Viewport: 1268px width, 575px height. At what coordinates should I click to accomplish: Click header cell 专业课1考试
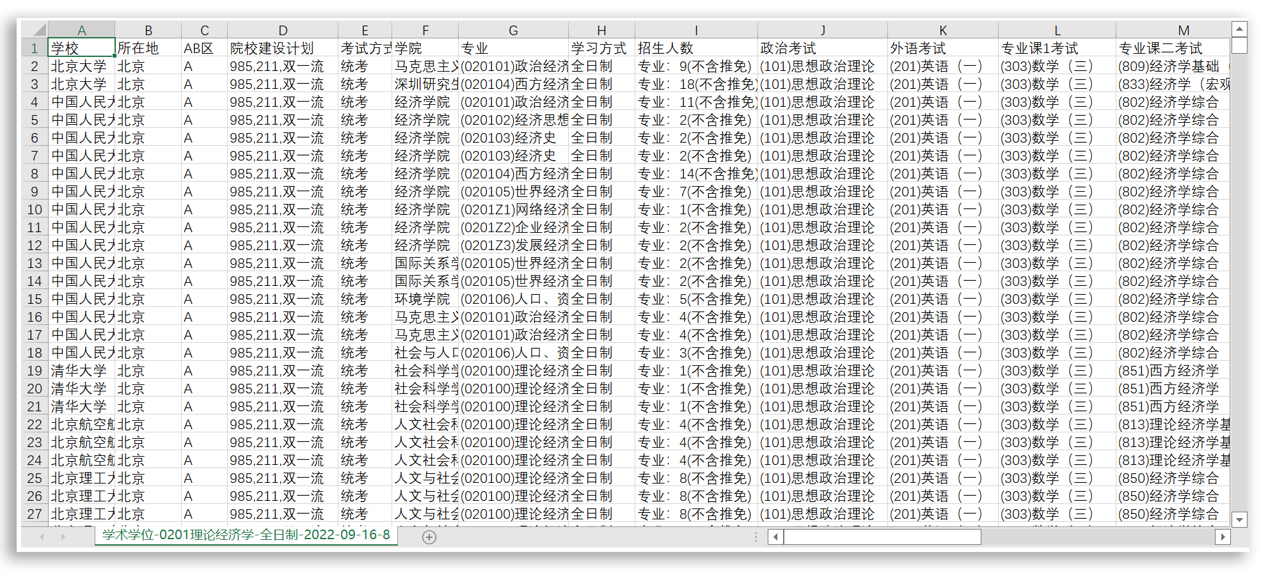point(1057,48)
